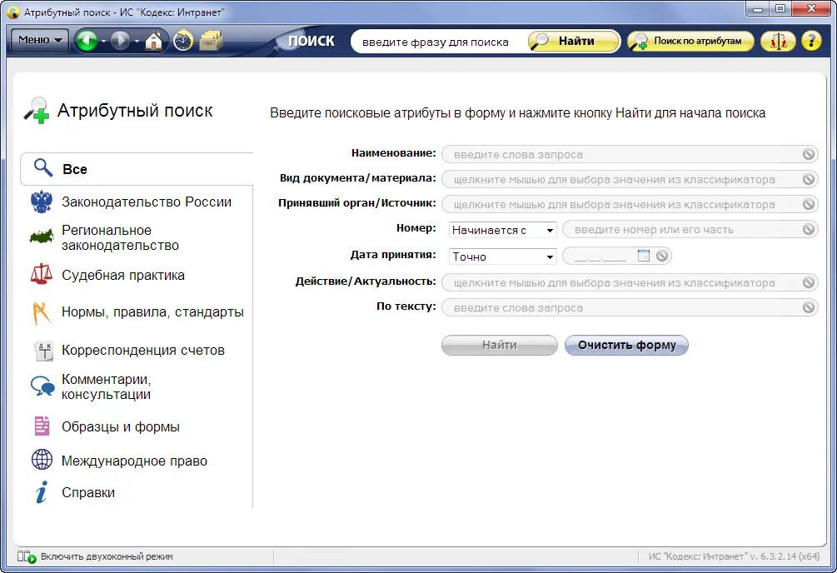Clear Вид документа/материала field

(809, 179)
